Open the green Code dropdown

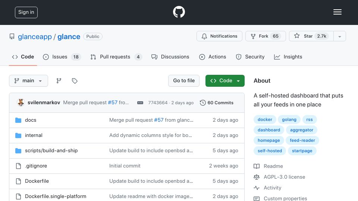(x=225, y=81)
